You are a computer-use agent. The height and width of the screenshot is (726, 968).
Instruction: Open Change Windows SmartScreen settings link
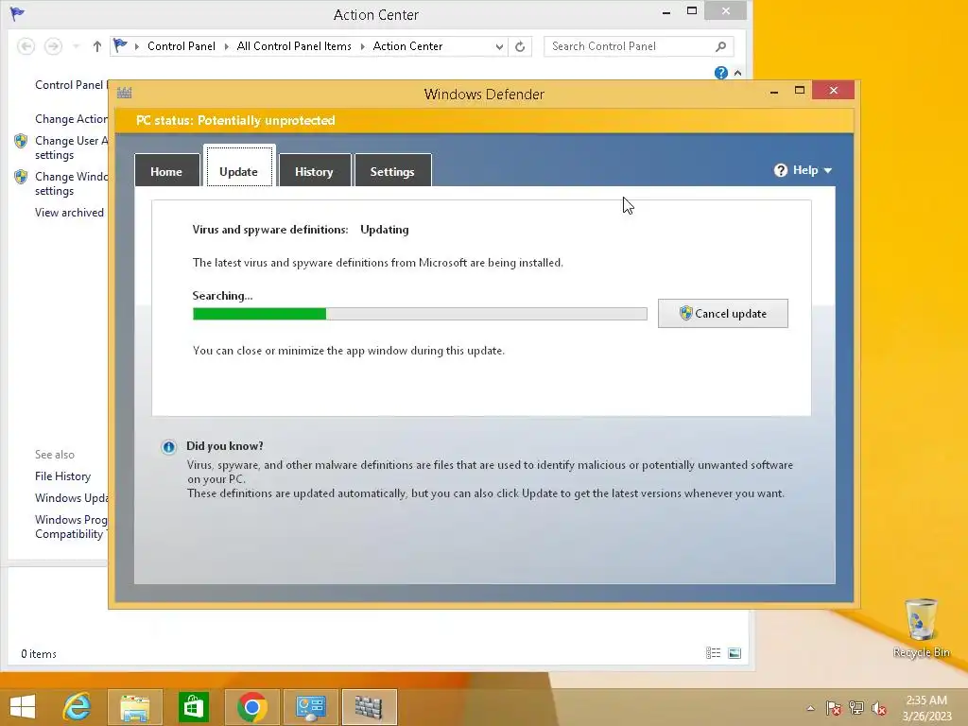[x=71, y=183]
